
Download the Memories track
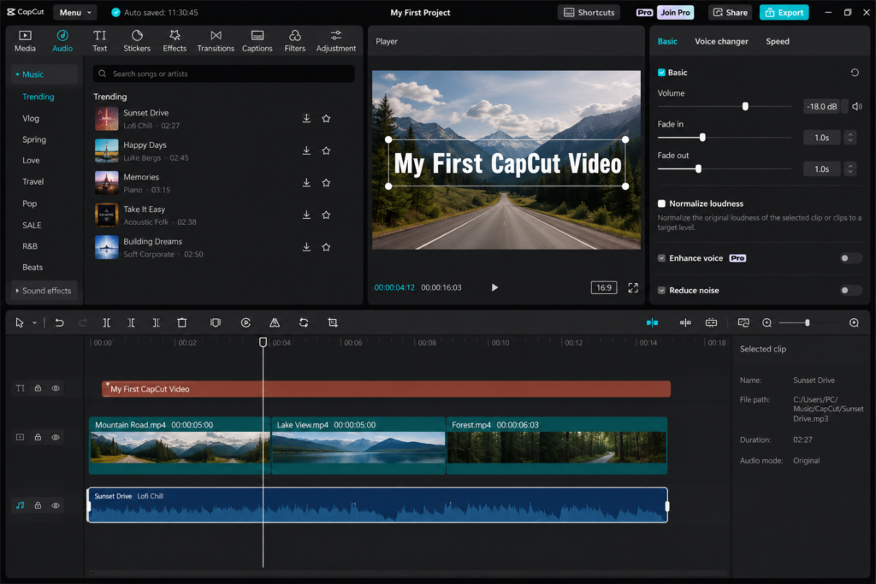tap(306, 183)
